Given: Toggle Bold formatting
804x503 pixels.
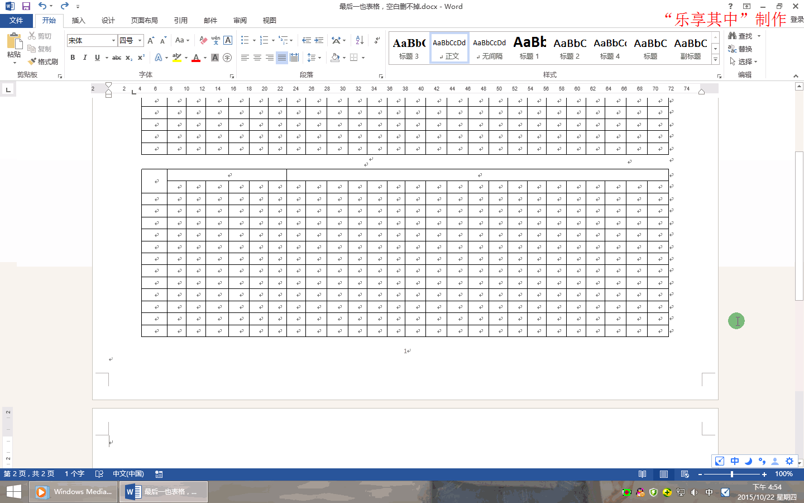Looking at the screenshot, I should click(x=73, y=58).
